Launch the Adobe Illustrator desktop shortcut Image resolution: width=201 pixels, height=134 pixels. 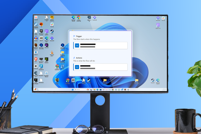pyautogui.click(x=36, y=45)
